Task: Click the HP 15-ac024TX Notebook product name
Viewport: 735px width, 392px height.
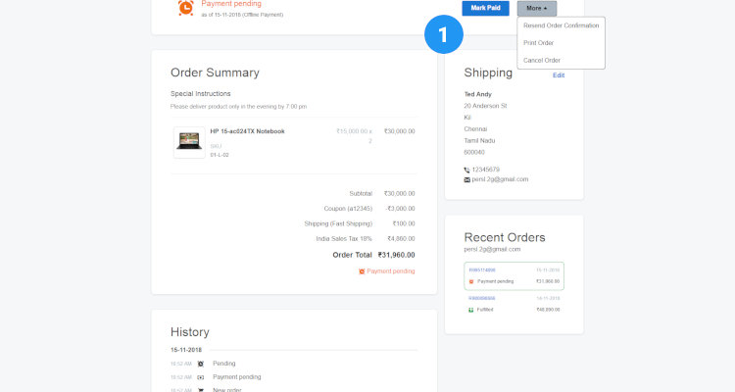Action: 248,131
